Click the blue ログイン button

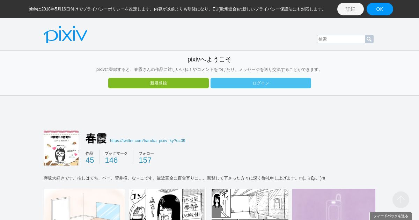261,83
